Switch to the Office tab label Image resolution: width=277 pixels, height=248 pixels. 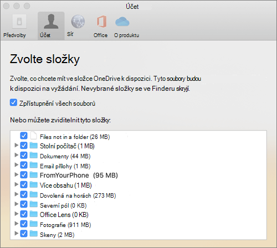100,35
